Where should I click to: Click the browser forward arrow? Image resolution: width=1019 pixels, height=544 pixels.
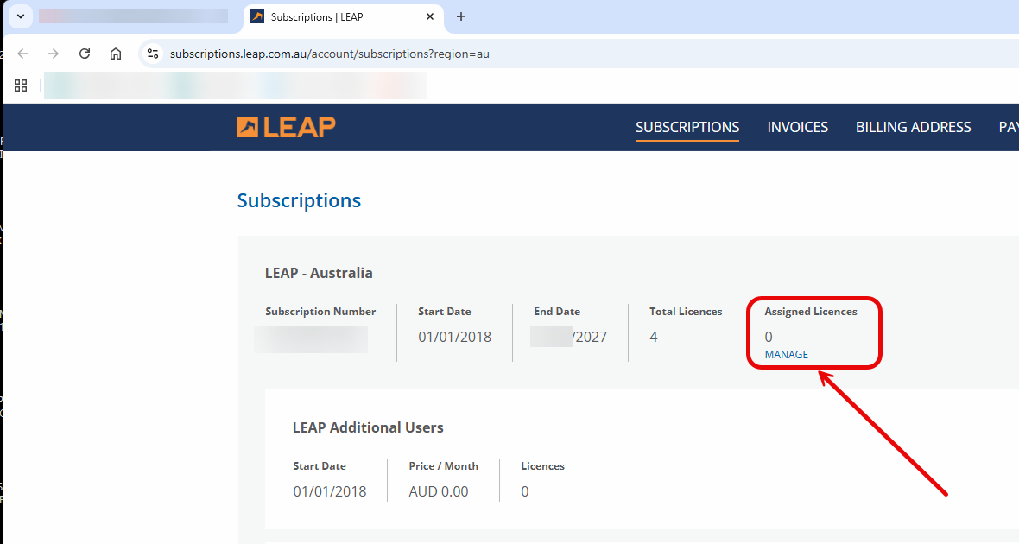coord(53,53)
